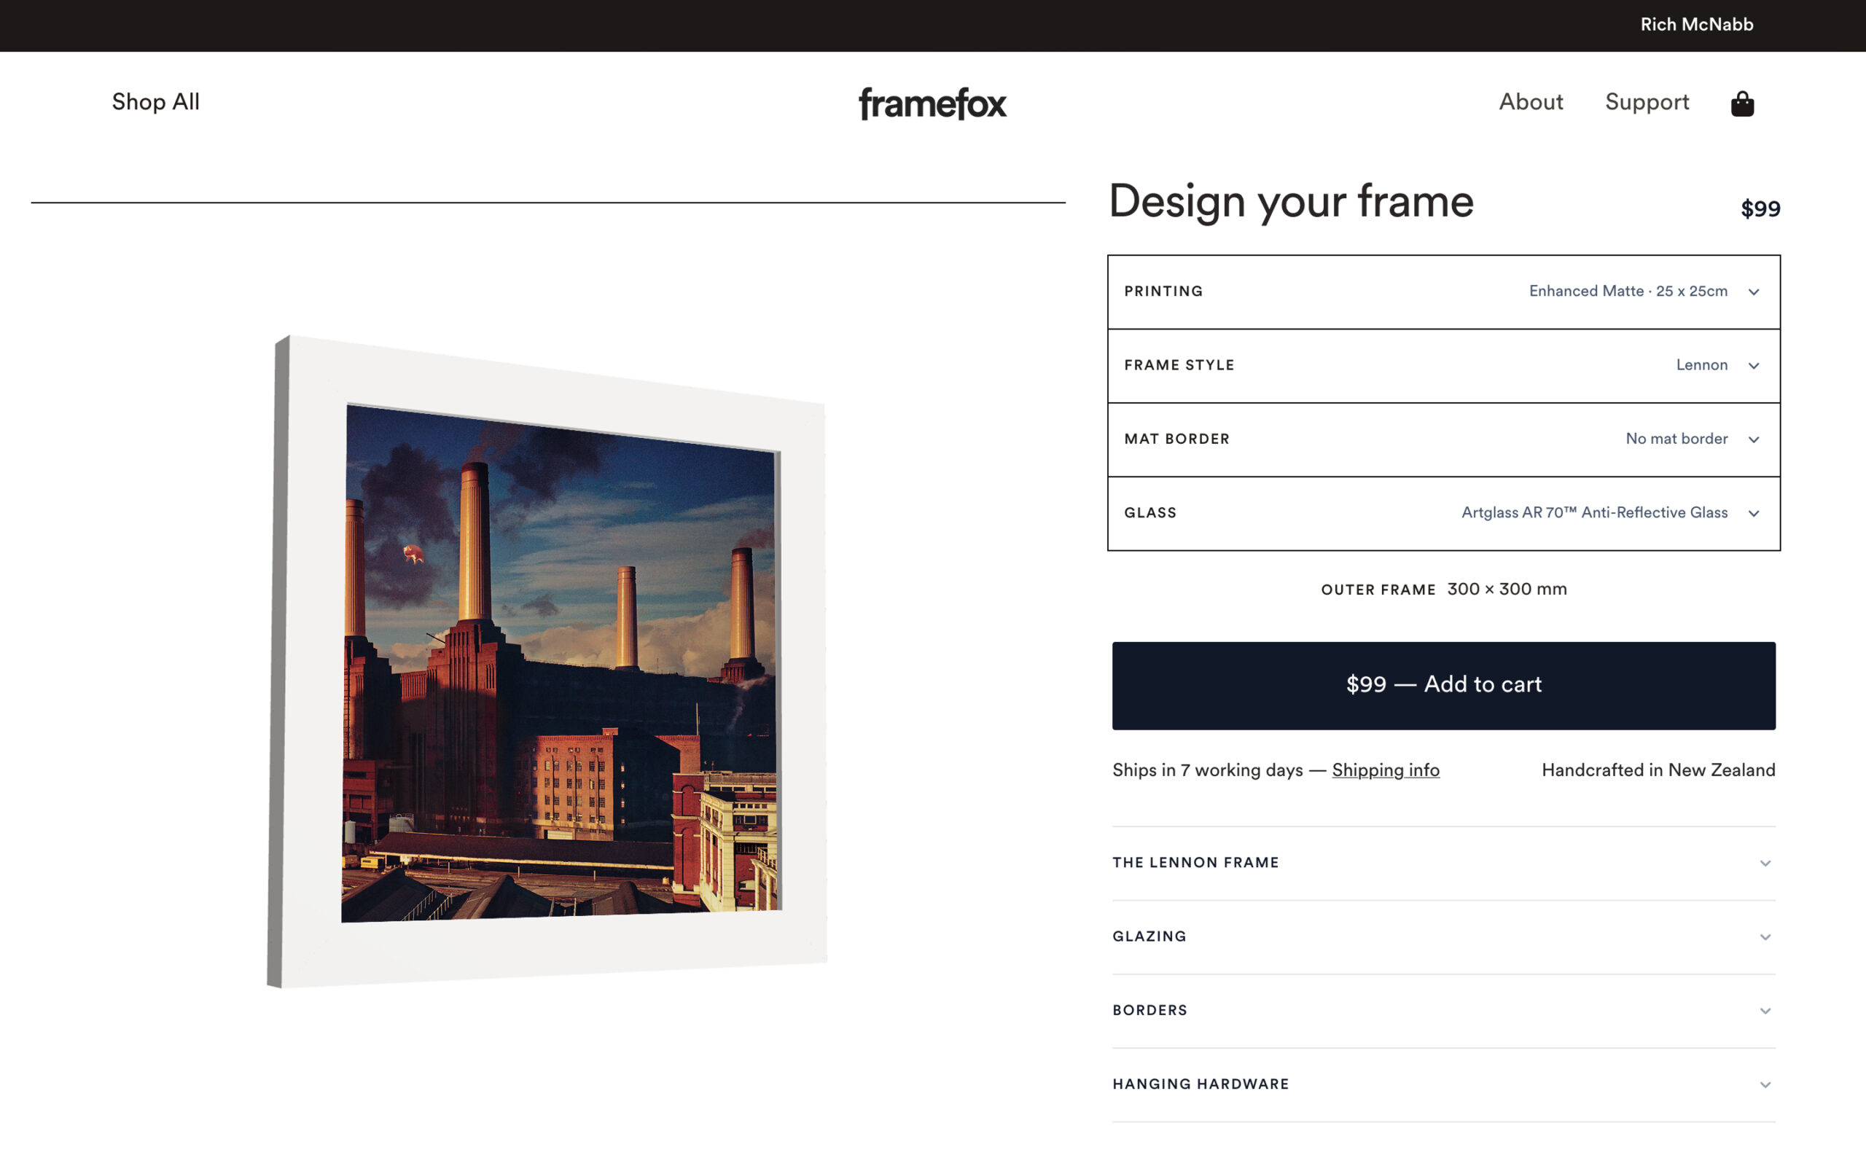
Task: Open the Shop All menu
Action: [x=156, y=102]
